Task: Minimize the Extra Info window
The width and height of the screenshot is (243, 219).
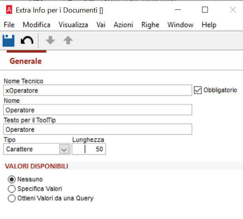Action: (x=178, y=10)
